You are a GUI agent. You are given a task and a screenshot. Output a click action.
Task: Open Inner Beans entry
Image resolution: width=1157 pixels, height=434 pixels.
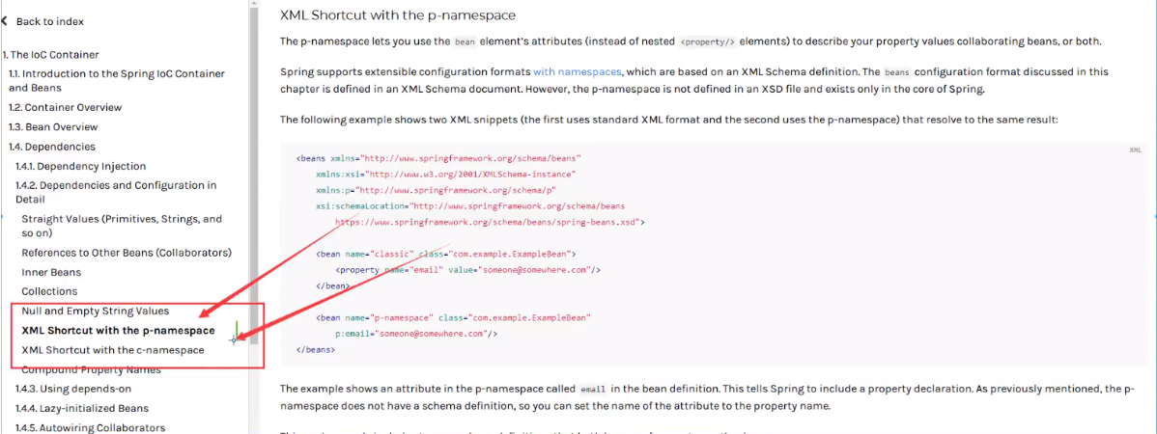point(51,273)
